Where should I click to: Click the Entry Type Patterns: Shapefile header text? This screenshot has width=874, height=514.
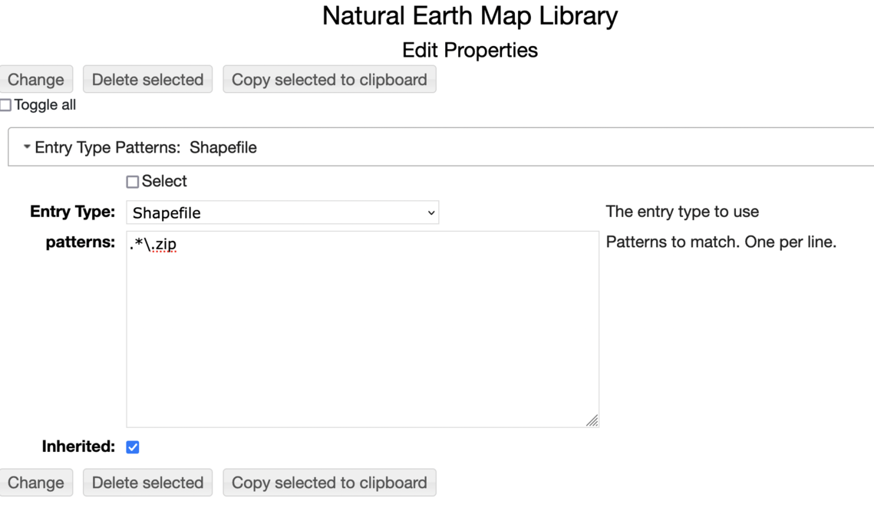click(146, 147)
